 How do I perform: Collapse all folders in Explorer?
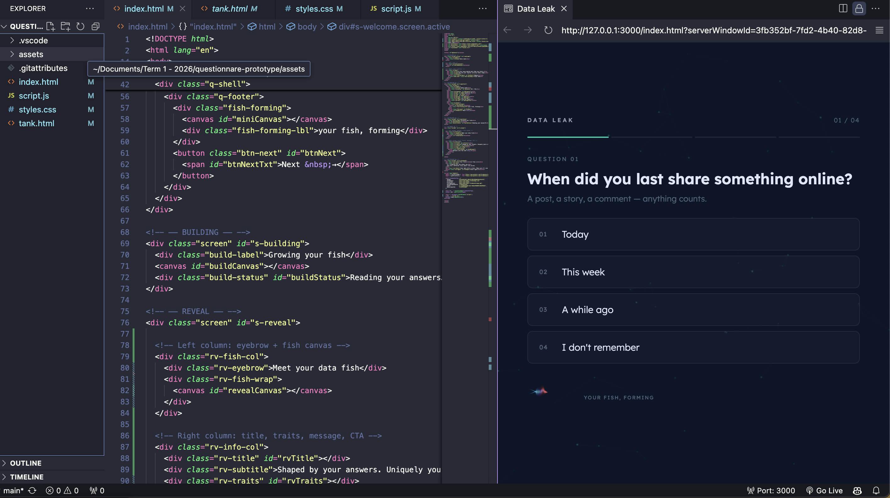click(96, 27)
